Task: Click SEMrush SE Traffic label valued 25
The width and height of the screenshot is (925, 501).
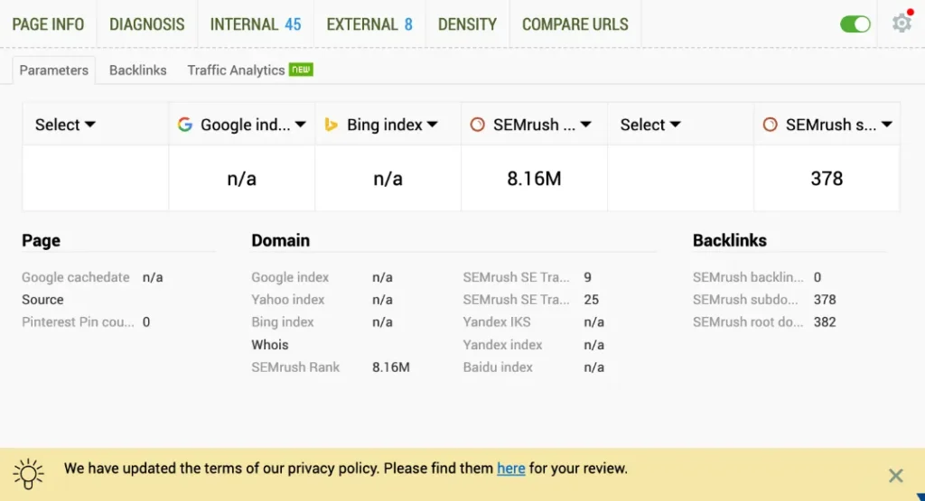Action: (516, 300)
